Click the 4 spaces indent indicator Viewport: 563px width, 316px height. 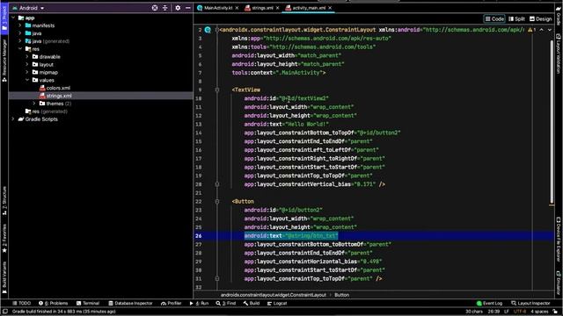coord(539,312)
